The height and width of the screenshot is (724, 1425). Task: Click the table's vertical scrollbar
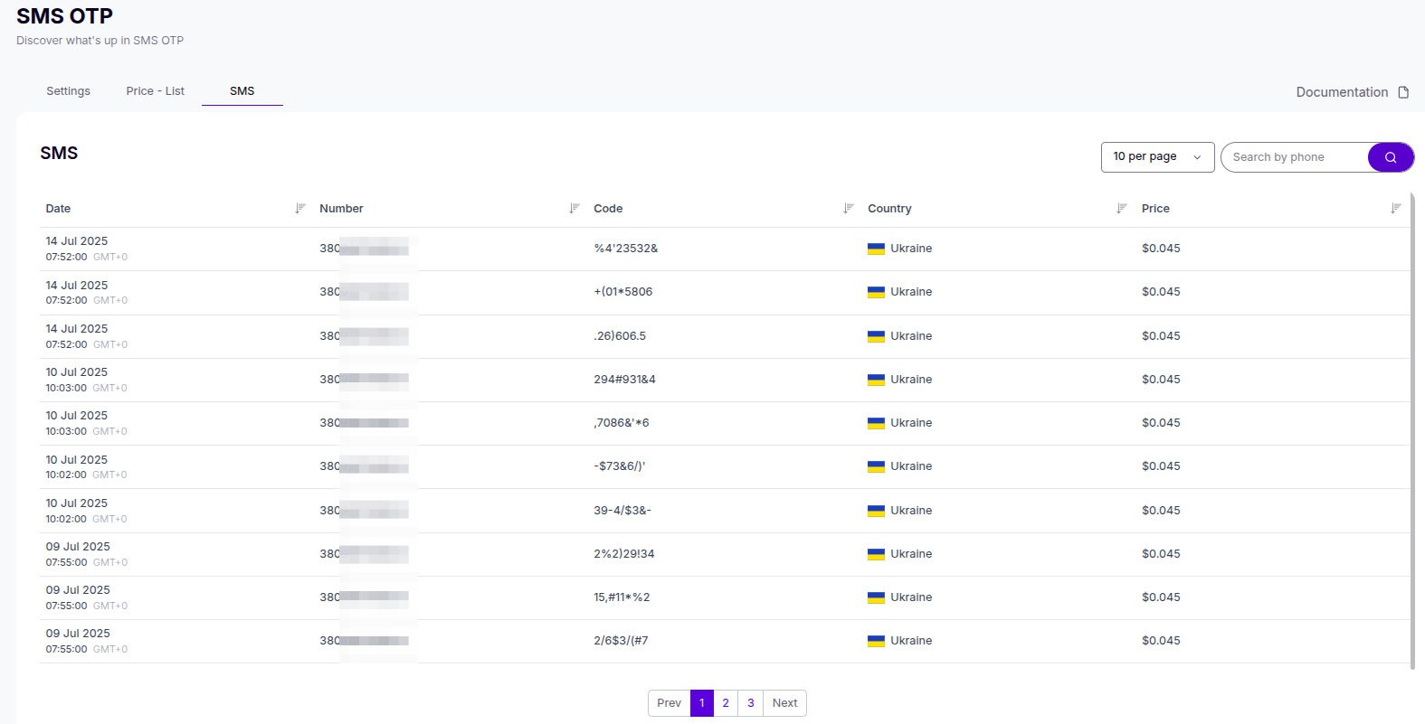[1412, 430]
